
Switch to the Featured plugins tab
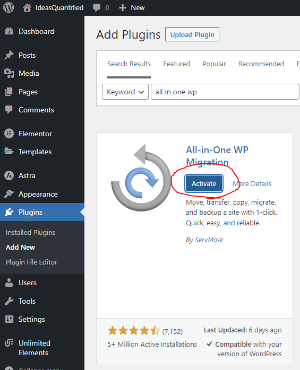(x=177, y=64)
